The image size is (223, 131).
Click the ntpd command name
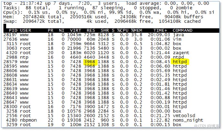click(178, 57)
